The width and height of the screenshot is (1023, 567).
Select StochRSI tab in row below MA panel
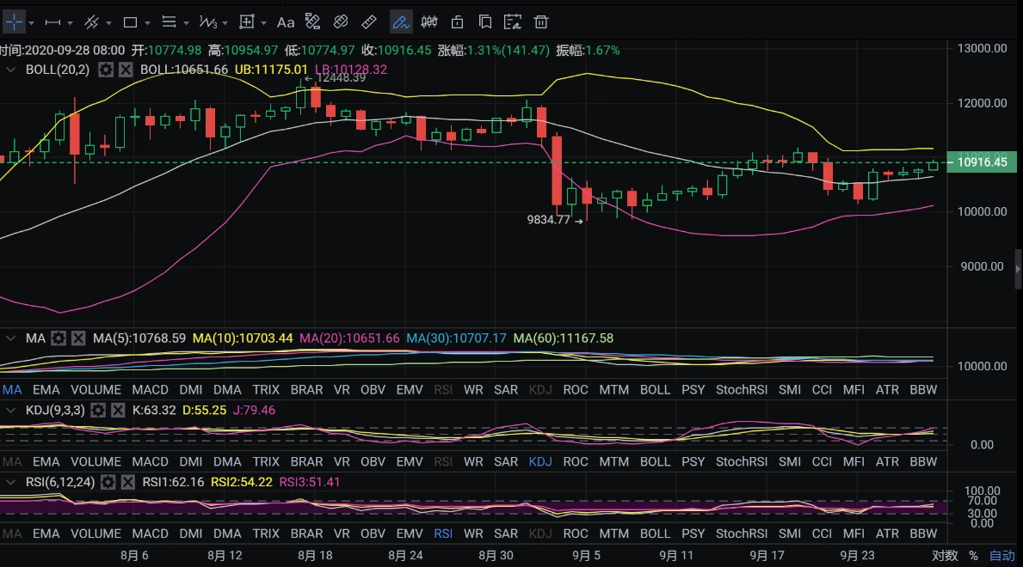pos(742,390)
